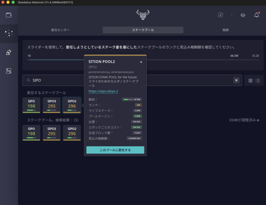266x205 pixels.
Task: Select SIPO3 295 in search results
Action: pos(52,133)
